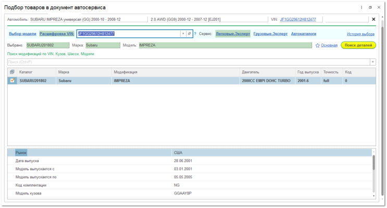
Task: Click the value GGAAY8P
Action: coord(183,193)
